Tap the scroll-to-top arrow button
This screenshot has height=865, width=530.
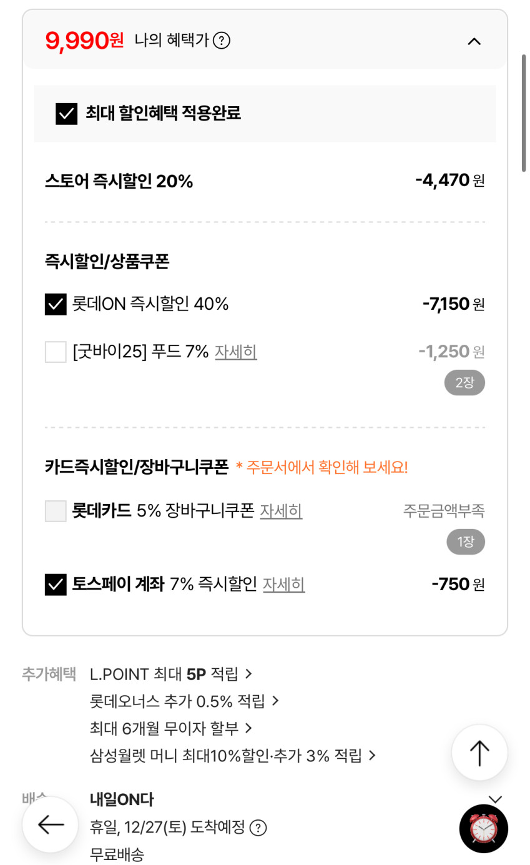(x=479, y=753)
